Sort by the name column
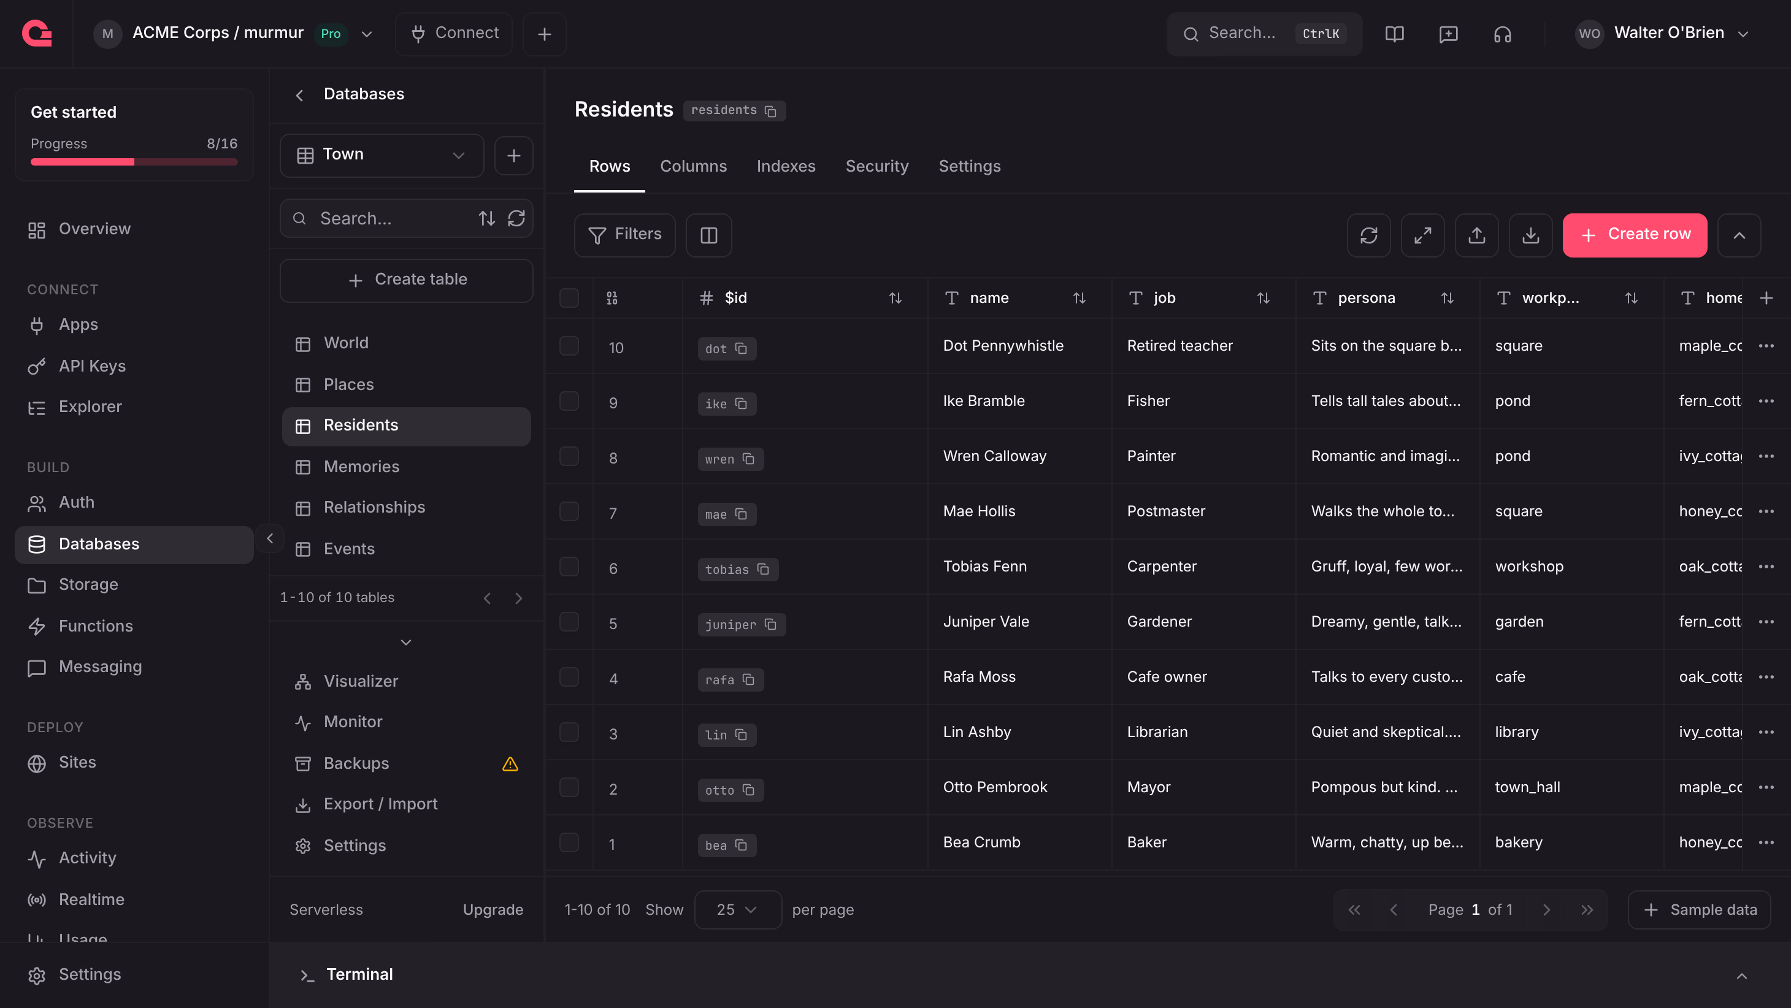 point(1079,298)
